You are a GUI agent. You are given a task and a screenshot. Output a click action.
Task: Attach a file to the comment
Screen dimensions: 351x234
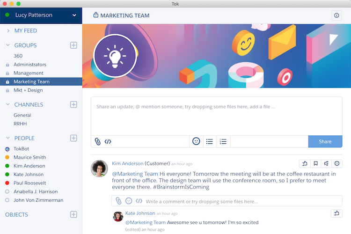118,201
